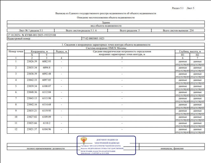The image size is (211, 163).
Task: Click 'полное наименование должности' label
Action: tap(46, 149)
